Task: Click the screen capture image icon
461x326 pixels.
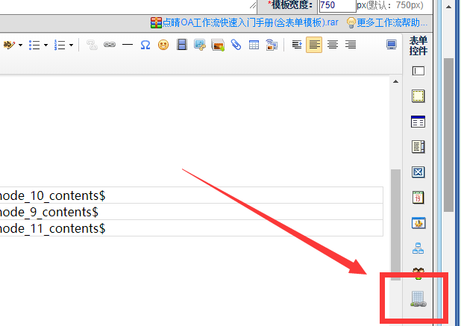Action: coord(200,45)
